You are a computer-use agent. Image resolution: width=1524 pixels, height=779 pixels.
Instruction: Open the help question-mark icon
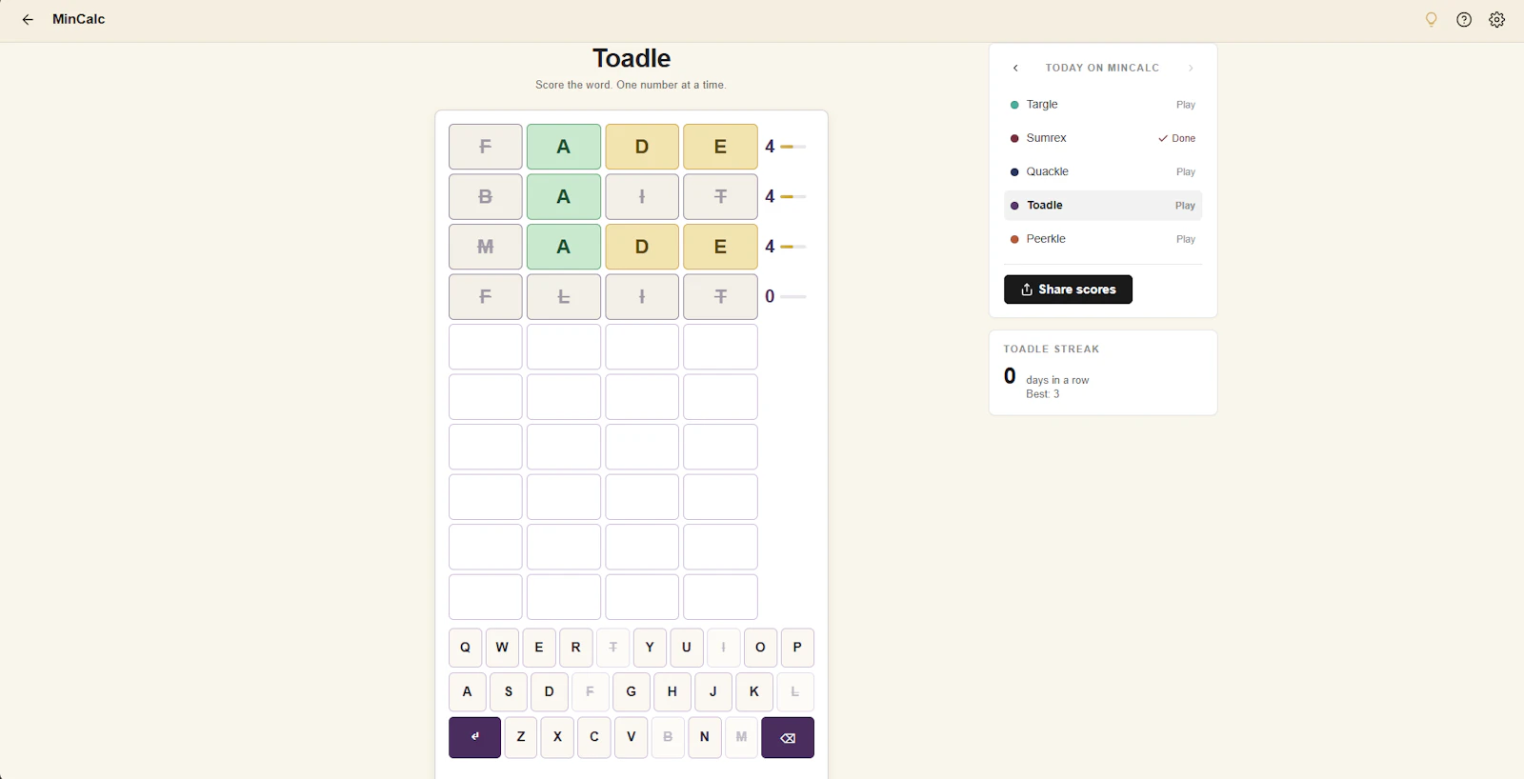1464,19
